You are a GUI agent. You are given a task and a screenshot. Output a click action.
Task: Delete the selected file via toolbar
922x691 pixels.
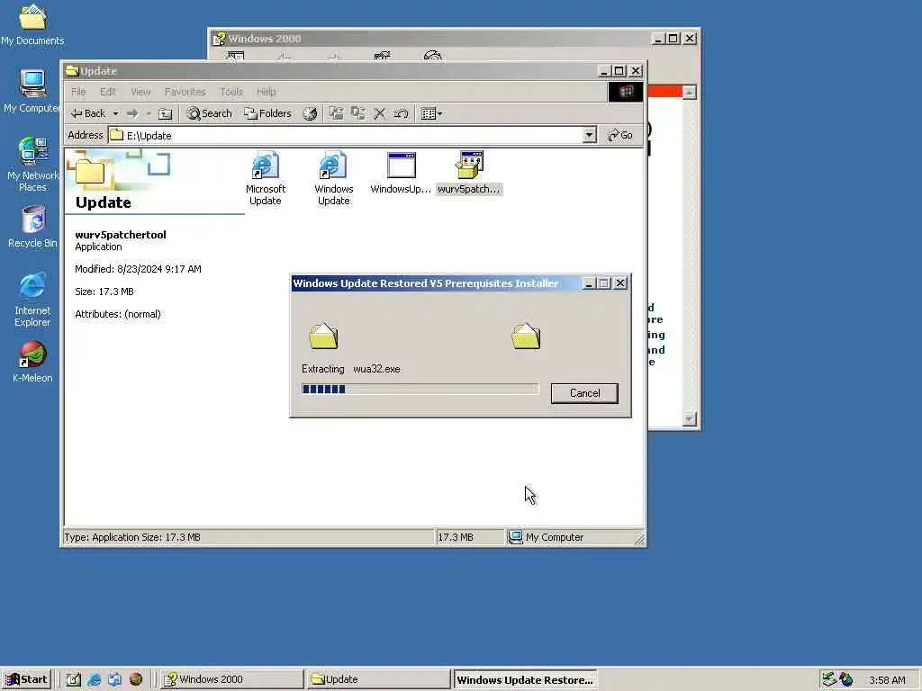point(380,113)
